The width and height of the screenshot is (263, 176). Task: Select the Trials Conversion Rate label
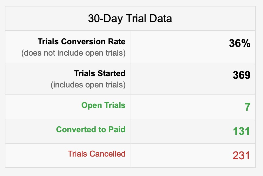click(x=81, y=42)
